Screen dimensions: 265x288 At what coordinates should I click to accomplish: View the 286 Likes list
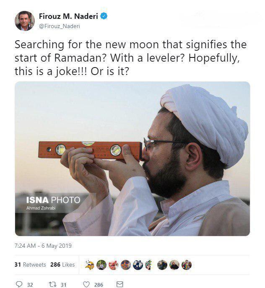[x=62, y=265]
